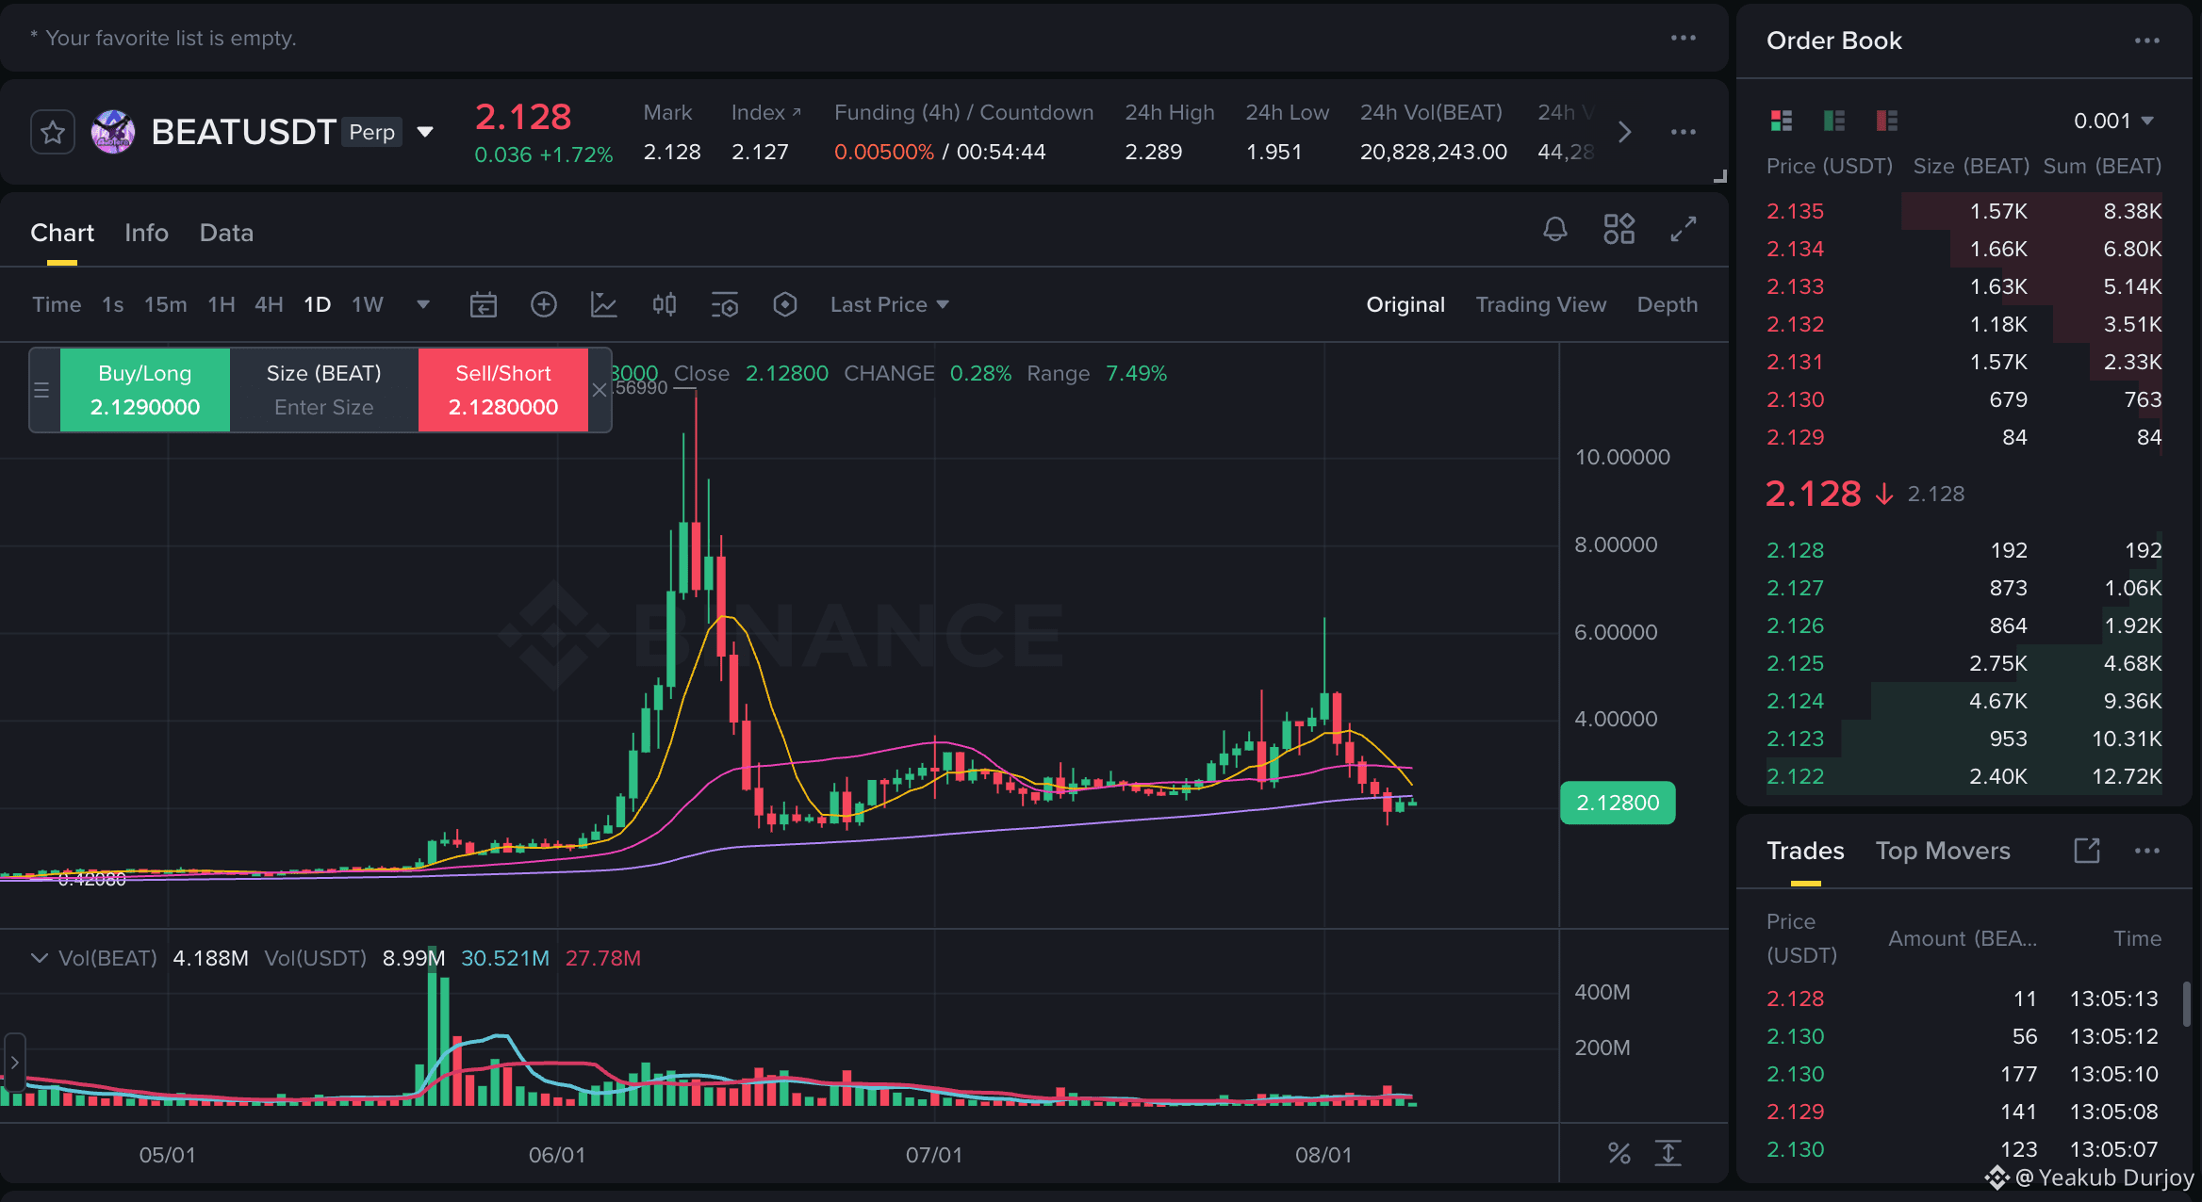Image resolution: width=2202 pixels, height=1202 pixels.
Task: Close the quick order trading panel
Action: pyautogui.click(x=600, y=390)
